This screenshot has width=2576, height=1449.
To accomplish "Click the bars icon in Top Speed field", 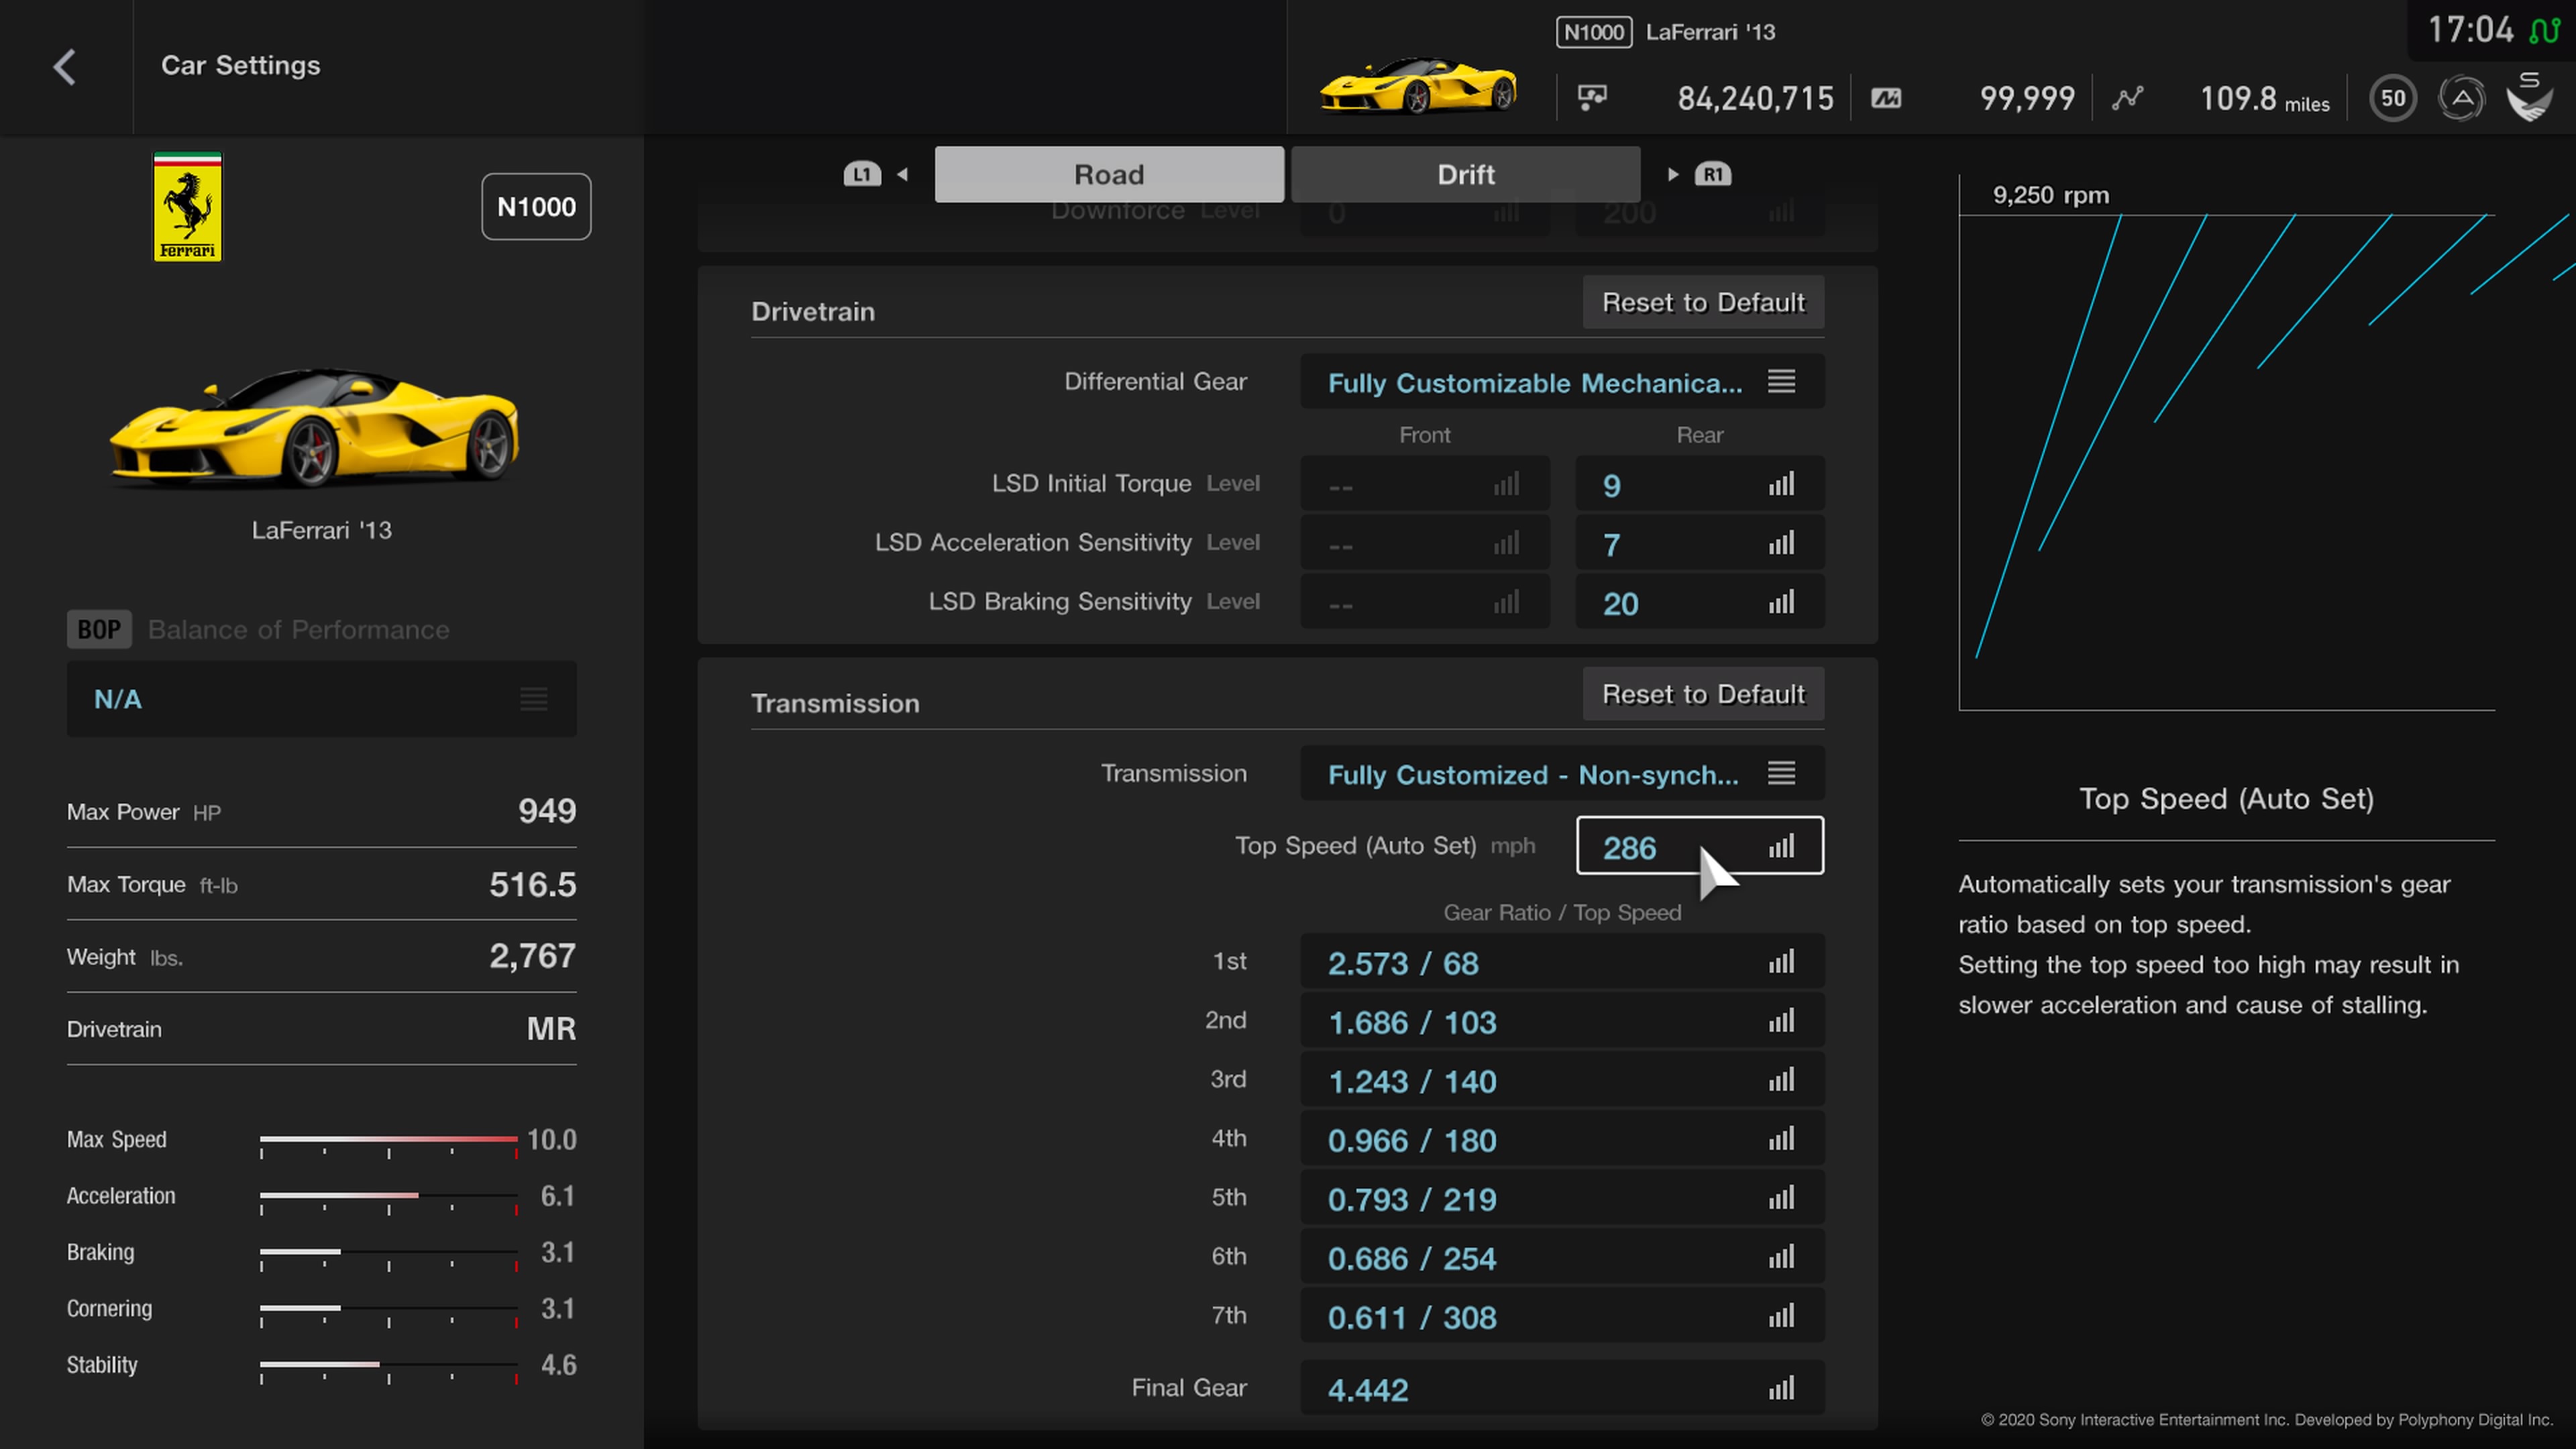I will [1781, 846].
